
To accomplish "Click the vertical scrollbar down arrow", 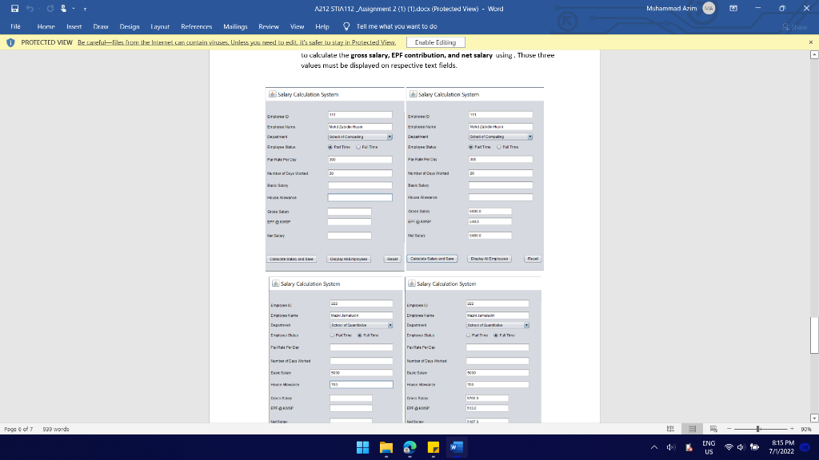I will tap(813, 418).
